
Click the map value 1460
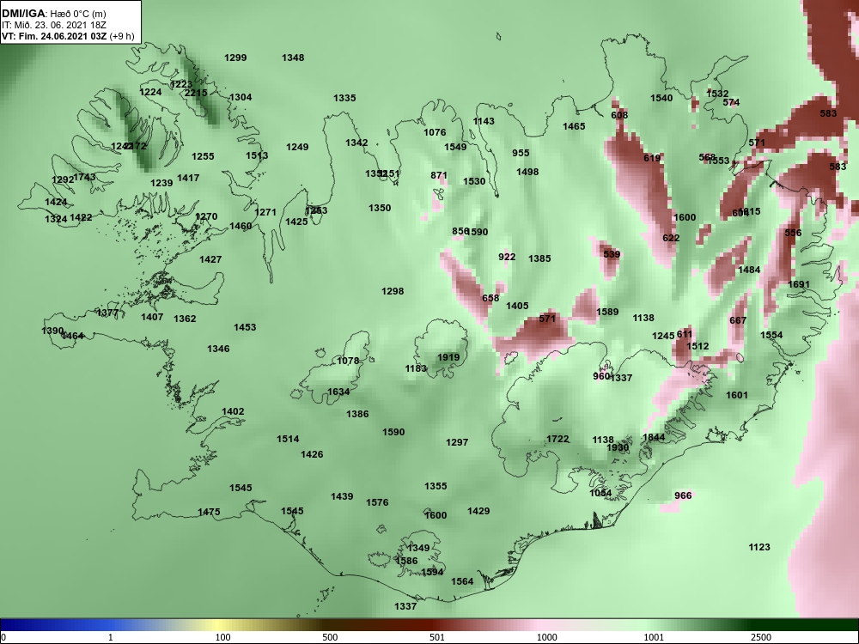(x=241, y=226)
